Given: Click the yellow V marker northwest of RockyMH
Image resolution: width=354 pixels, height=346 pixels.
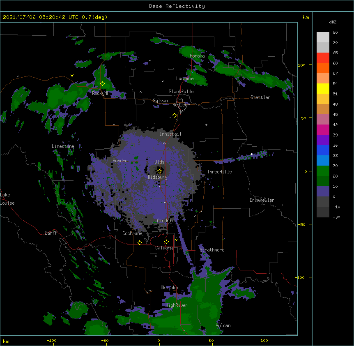Looking at the screenshot, I should (x=72, y=76).
